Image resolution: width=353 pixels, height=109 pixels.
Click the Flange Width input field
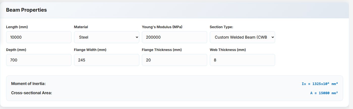click(x=107, y=60)
